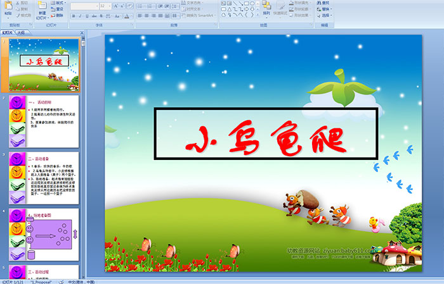
Task: Toggle Bold formatting
Action: [x=74, y=16]
